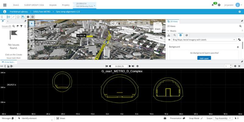Open Bing Maps imagery dropdown
Viewport: 244px width, 122px height.
tap(234, 40)
